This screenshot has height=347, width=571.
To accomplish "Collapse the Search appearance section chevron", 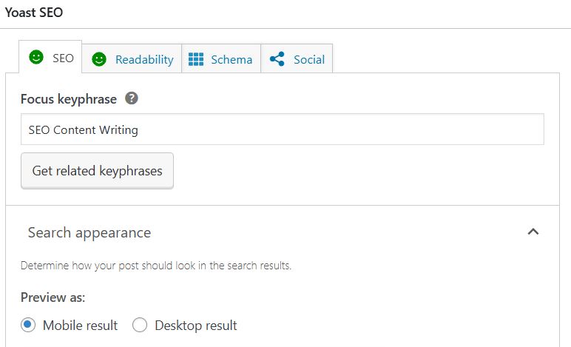I will pyautogui.click(x=533, y=232).
